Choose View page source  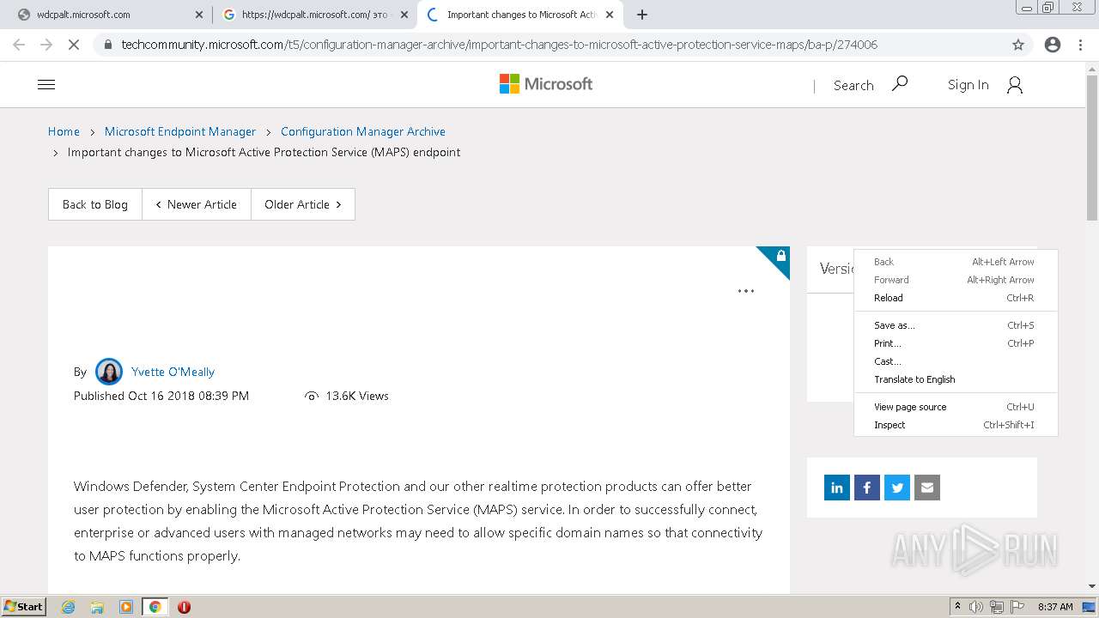click(956, 407)
